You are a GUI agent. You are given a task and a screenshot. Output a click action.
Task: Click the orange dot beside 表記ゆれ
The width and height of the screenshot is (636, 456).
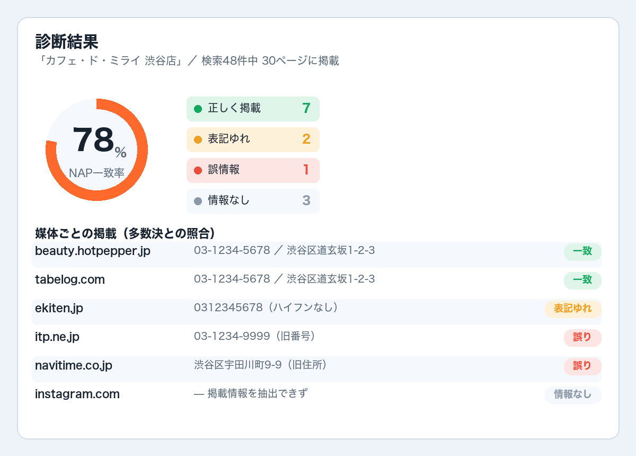198,140
